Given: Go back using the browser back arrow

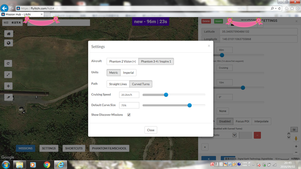Looking at the screenshot, I should click(4, 8).
